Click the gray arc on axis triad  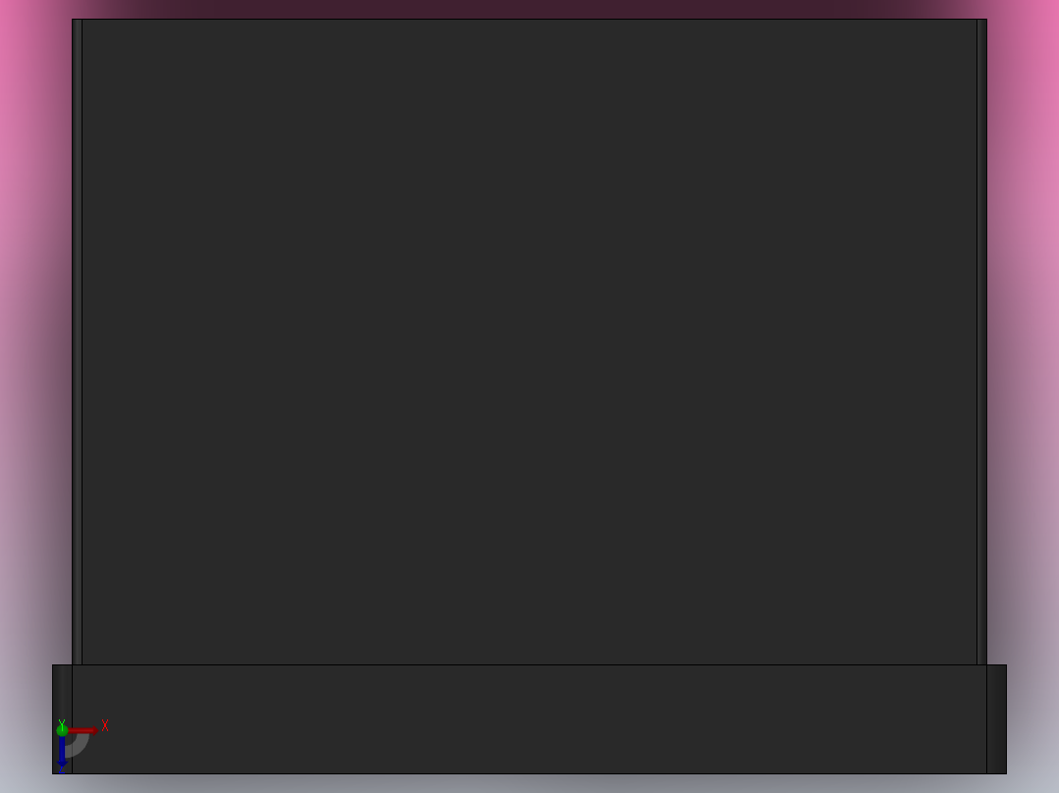[80, 746]
